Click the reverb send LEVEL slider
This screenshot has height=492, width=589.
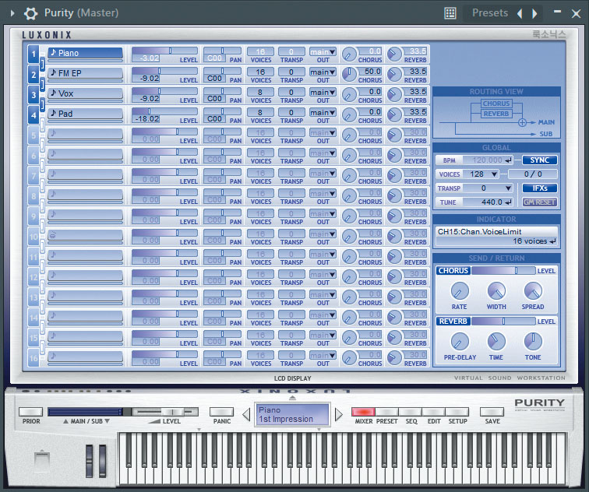click(503, 322)
